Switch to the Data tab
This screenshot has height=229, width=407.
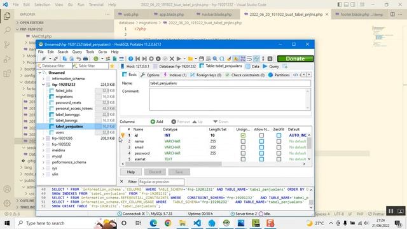[x=252, y=66]
